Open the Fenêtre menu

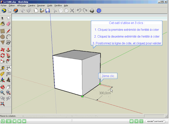(x=58, y=5)
